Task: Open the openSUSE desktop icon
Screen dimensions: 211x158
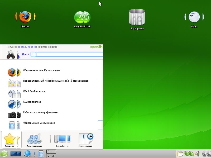Action: [x=82, y=19]
